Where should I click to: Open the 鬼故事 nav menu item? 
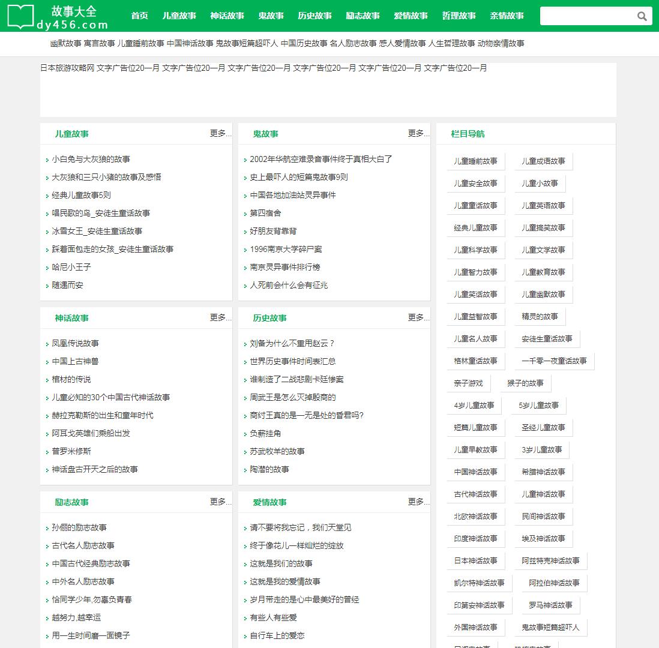[x=271, y=16]
